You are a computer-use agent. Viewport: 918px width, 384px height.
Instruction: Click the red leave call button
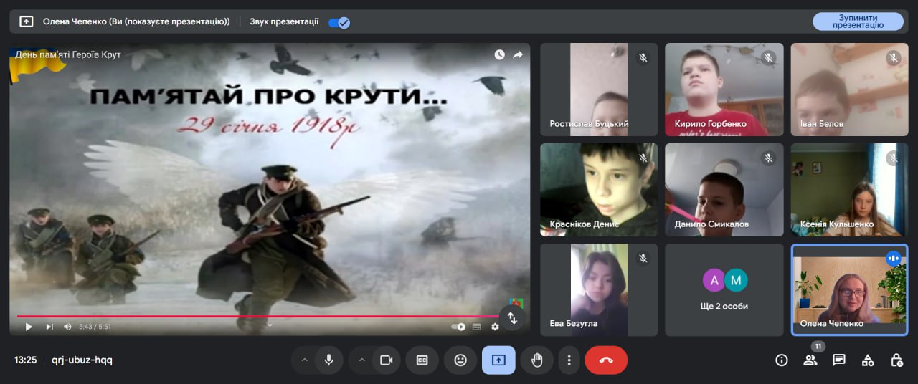pyautogui.click(x=606, y=360)
